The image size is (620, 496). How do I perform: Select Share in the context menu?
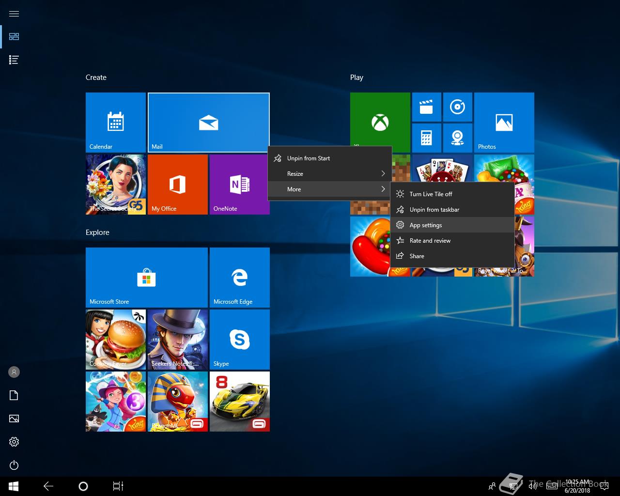pyautogui.click(x=452, y=256)
